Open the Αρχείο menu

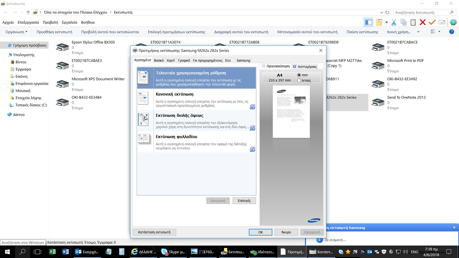8,22
